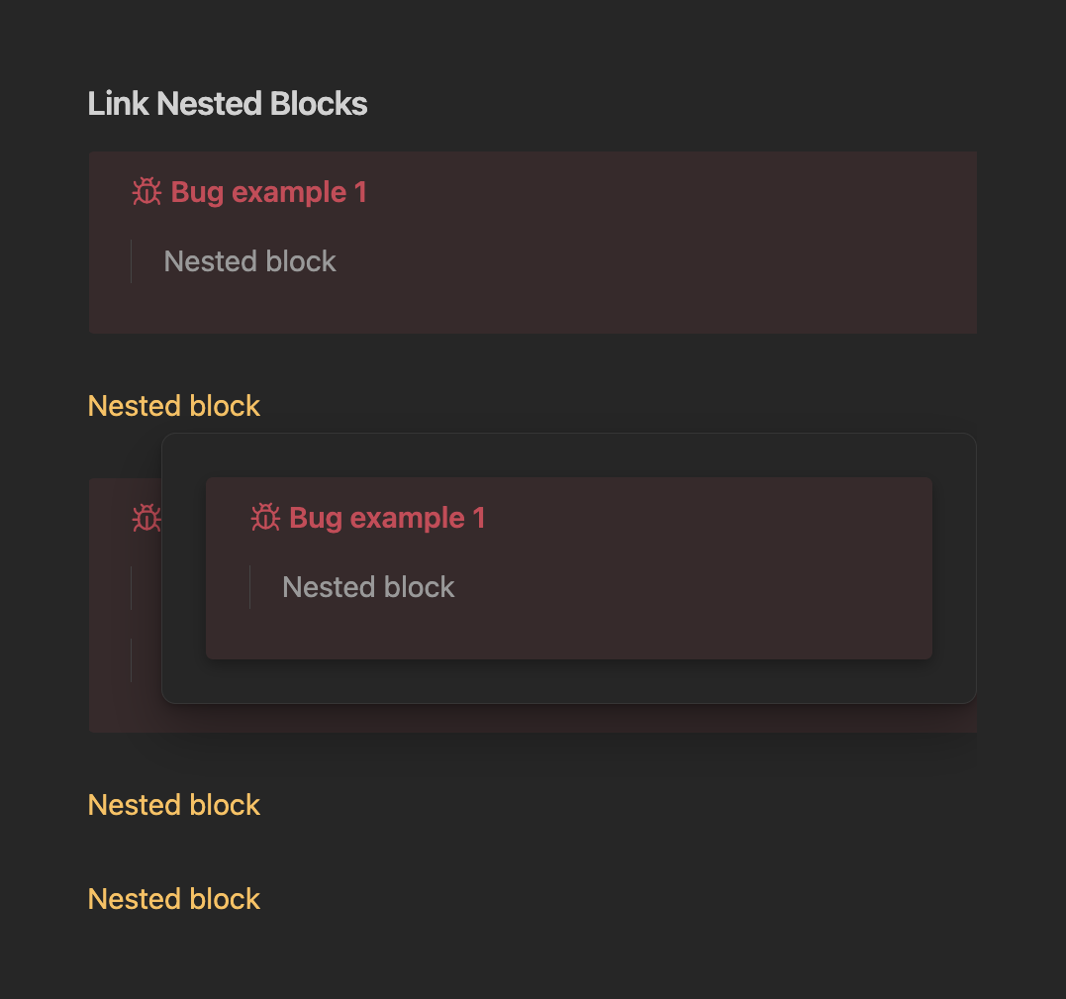Click the Link Nested Blocks heading
Viewport: 1066px width, 999px height.
point(228,103)
